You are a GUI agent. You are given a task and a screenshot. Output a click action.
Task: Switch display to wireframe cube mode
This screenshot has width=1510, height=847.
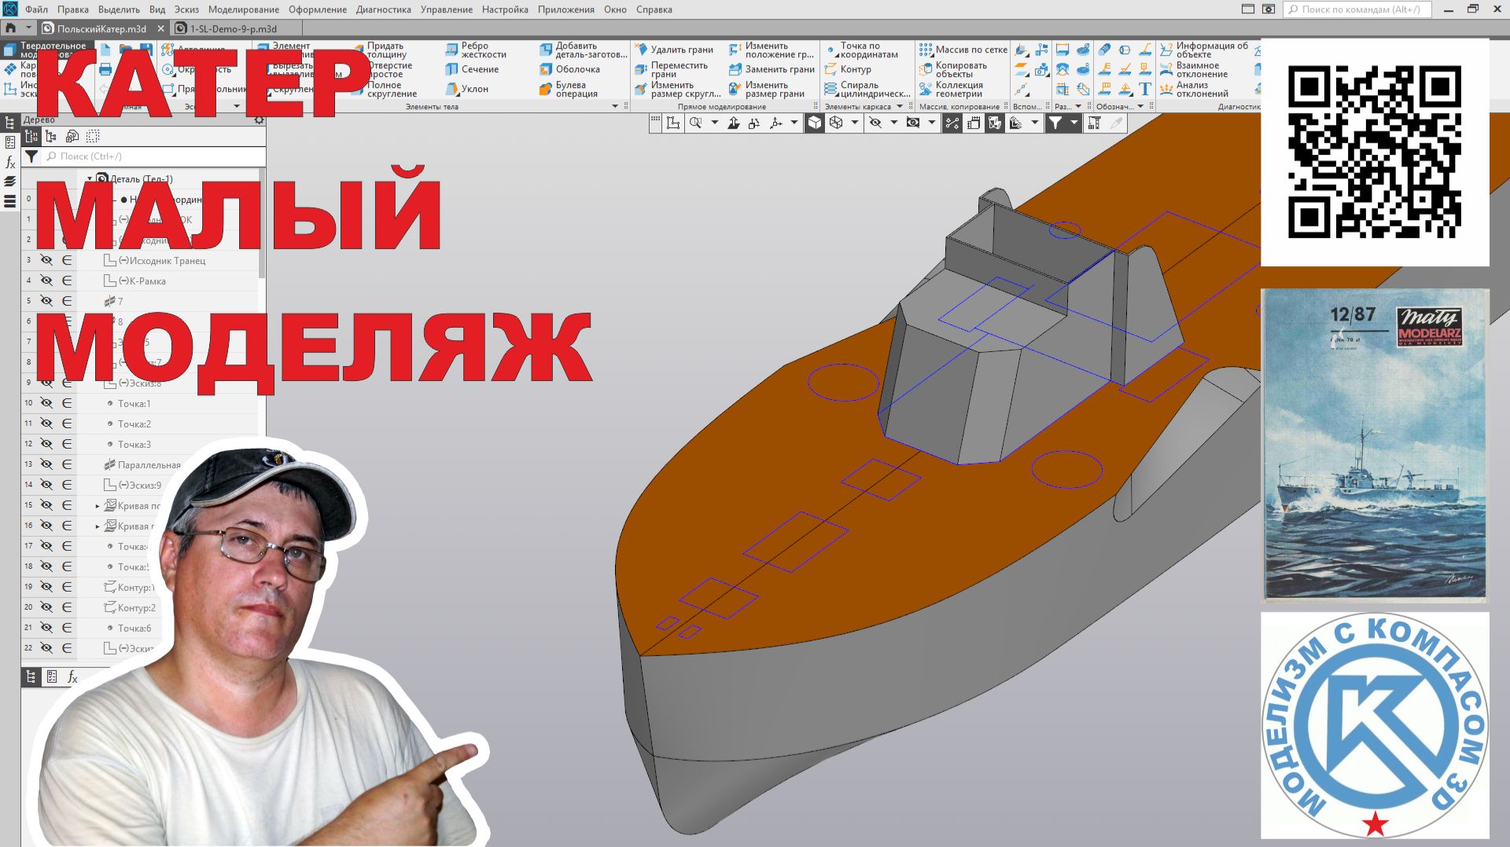(836, 123)
